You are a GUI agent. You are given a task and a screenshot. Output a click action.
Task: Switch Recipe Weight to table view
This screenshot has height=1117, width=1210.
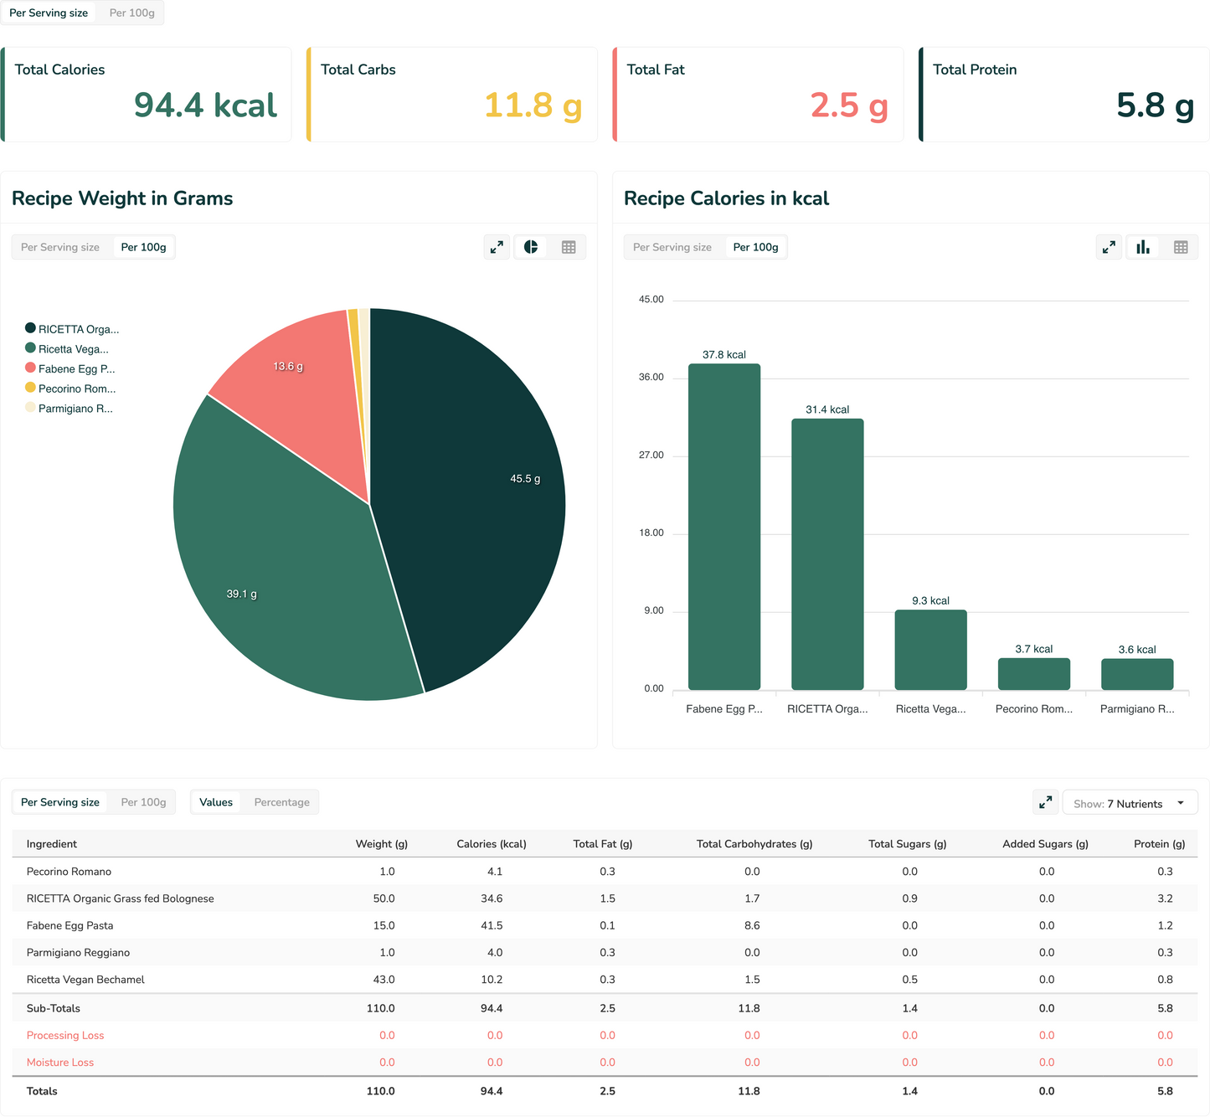click(x=569, y=247)
